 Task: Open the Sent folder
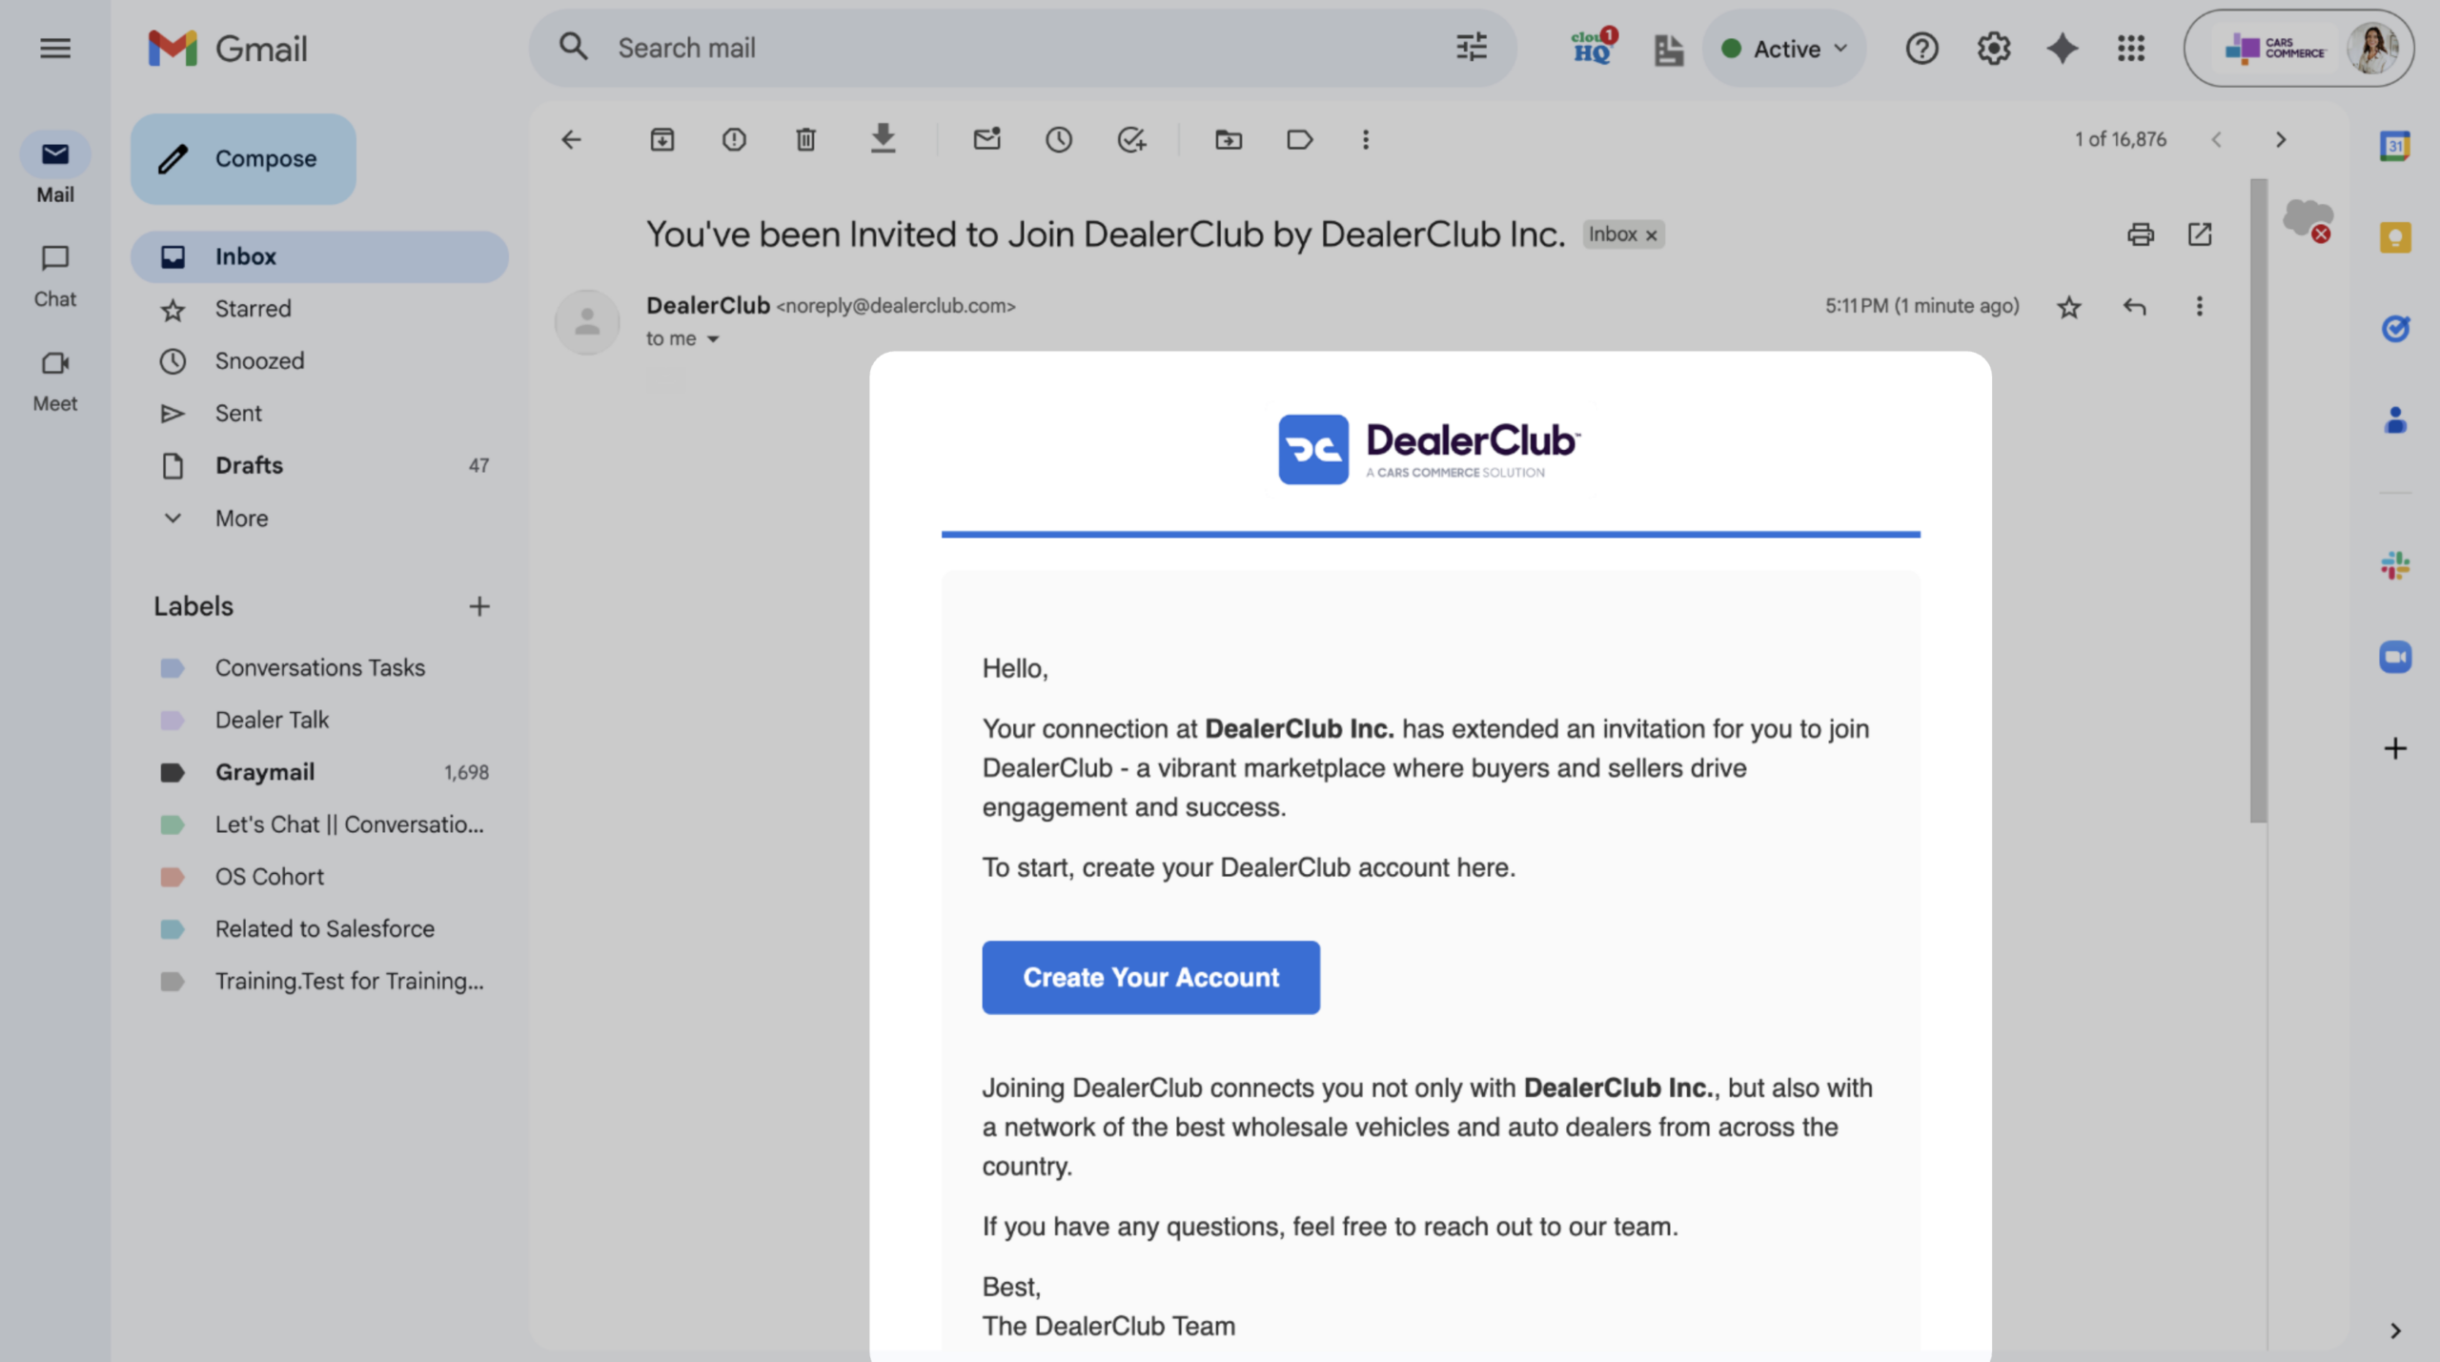pos(319,414)
